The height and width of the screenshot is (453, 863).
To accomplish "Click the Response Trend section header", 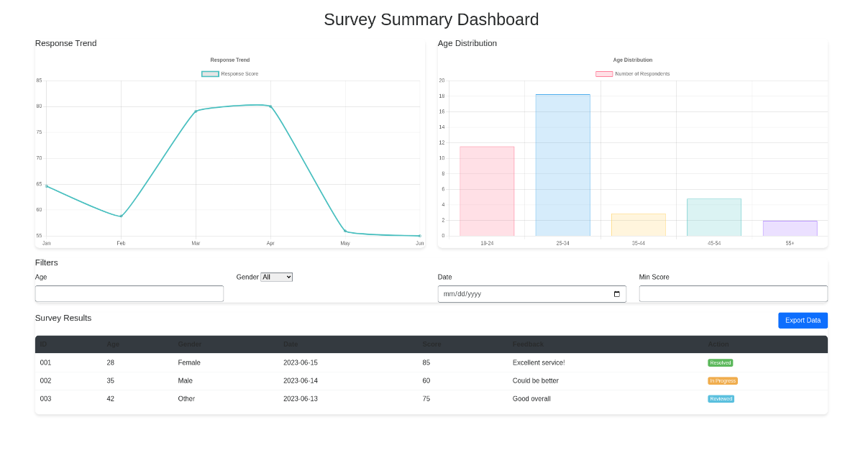I will point(65,43).
